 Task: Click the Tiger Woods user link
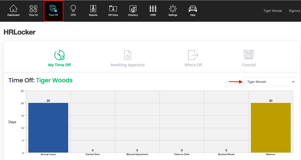point(273,11)
